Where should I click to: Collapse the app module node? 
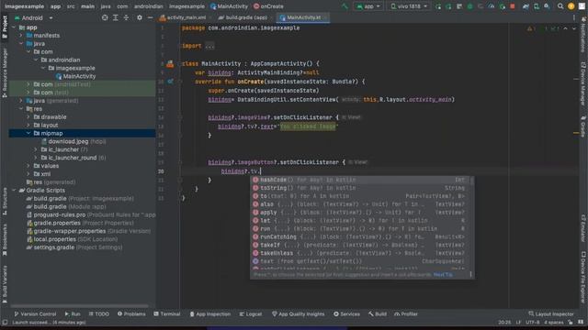[x=15, y=27]
